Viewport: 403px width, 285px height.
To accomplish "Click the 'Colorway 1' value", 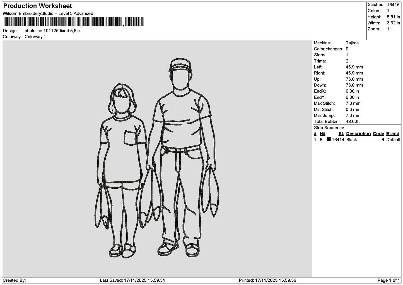I will [x=35, y=37].
